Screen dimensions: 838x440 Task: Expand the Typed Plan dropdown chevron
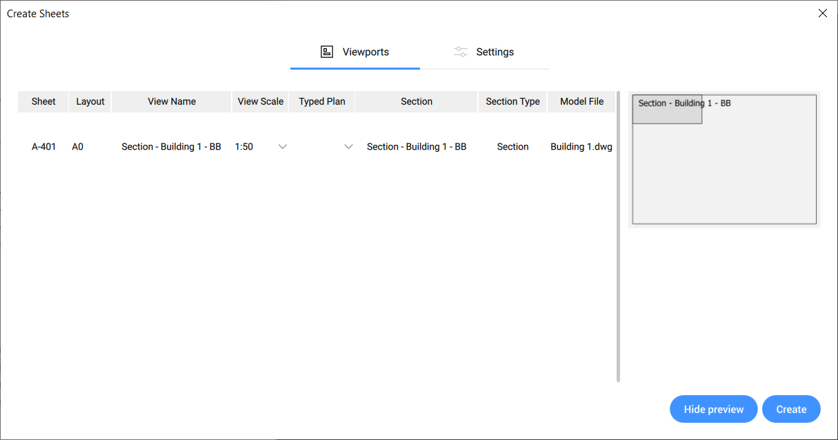tap(348, 147)
